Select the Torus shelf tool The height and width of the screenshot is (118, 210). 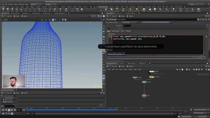(x=17, y=10)
